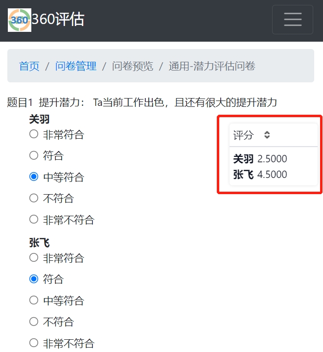The height and width of the screenshot is (352, 323).
Task: Select 符合 for 关羽
Action: [34, 155]
